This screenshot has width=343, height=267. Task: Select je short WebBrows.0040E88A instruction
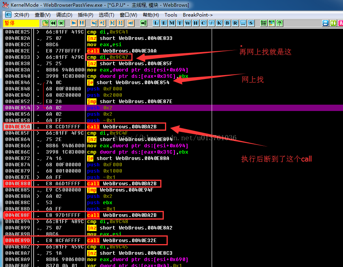128,158
